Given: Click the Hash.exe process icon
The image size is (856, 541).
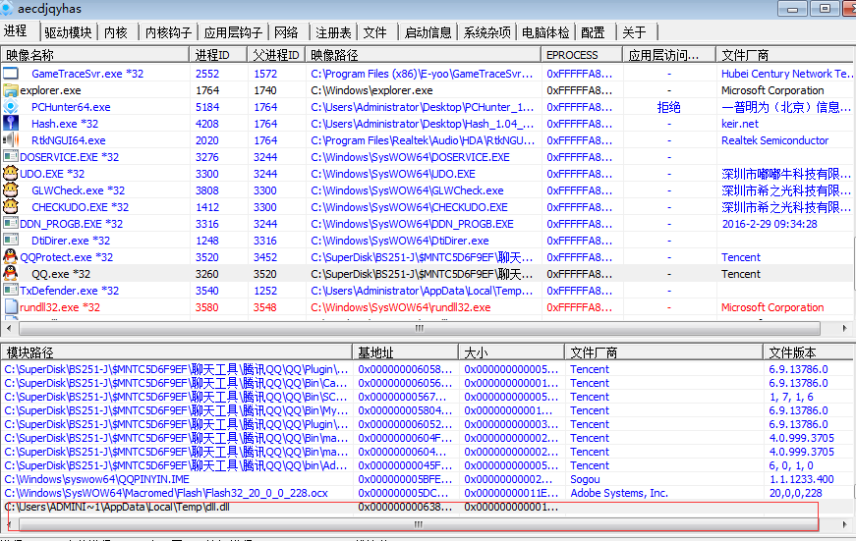Looking at the screenshot, I should pos(11,124).
